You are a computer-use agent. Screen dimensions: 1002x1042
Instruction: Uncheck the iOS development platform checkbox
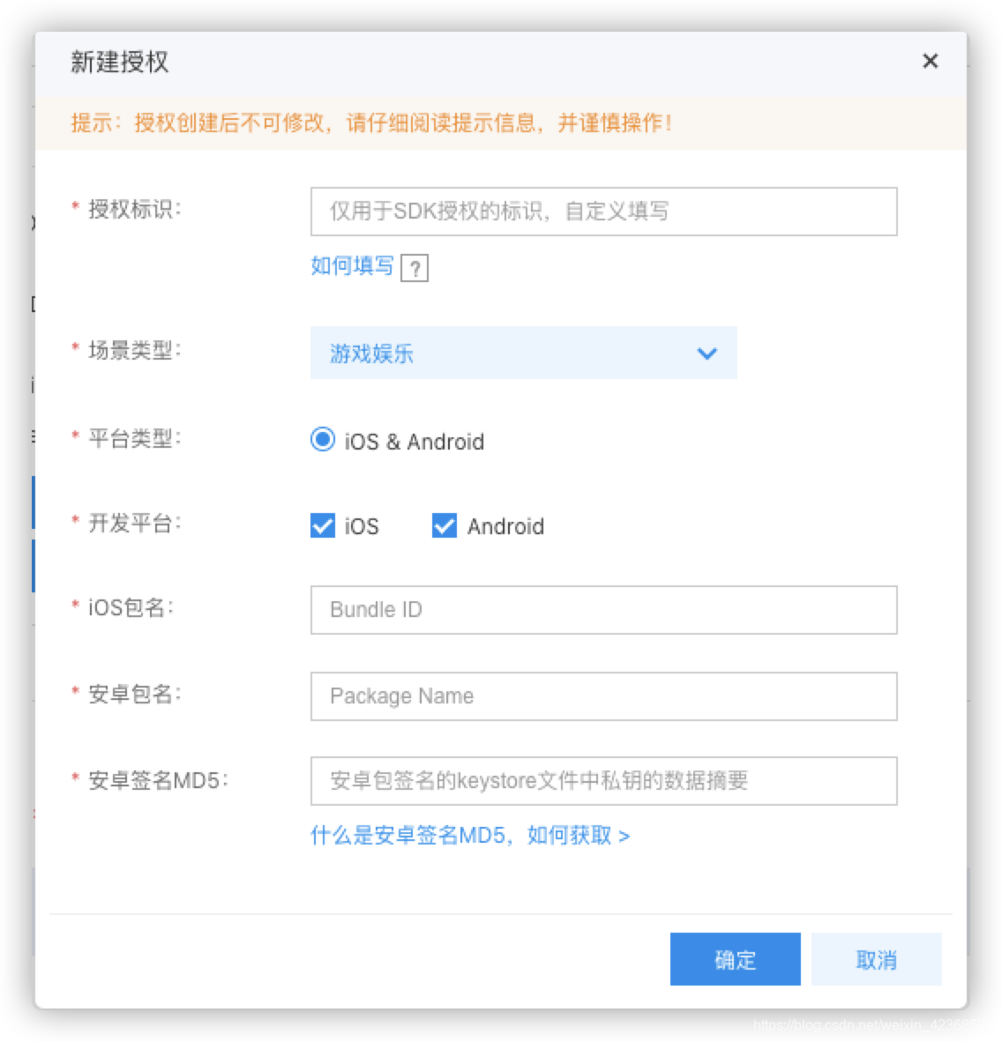pos(322,525)
